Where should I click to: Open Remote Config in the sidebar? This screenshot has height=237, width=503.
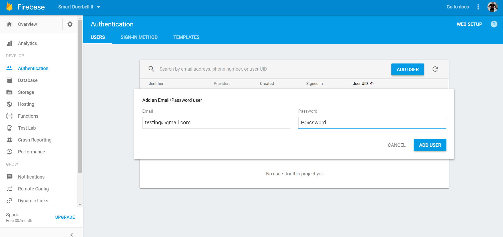click(33, 189)
